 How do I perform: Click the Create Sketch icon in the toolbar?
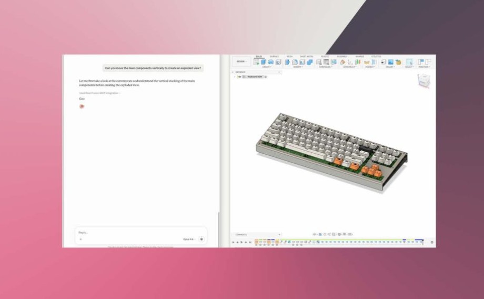point(256,62)
